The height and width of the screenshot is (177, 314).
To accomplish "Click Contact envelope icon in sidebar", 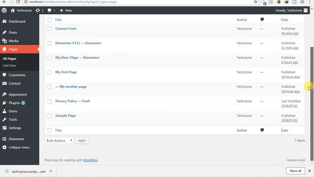I will click(x=4, y=83).
